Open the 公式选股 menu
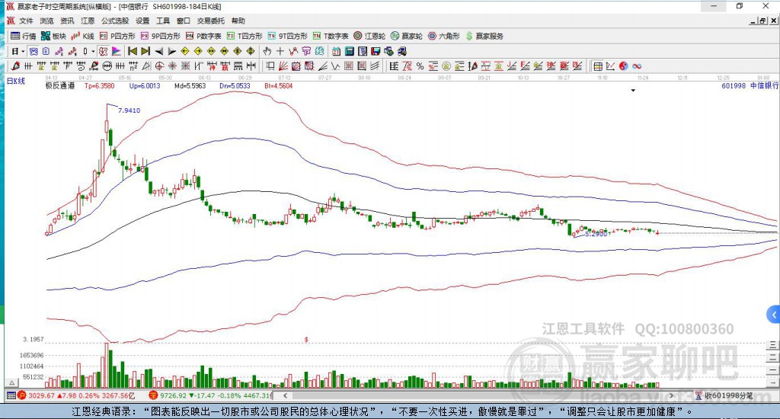Screen dimensions: 780x419 tap(115, 21)
